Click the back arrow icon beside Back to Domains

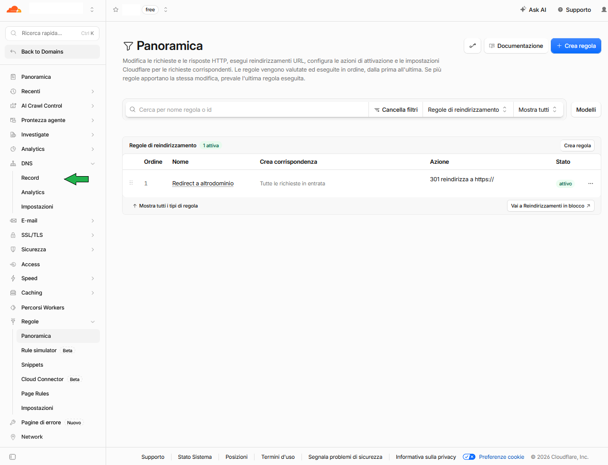13,51
